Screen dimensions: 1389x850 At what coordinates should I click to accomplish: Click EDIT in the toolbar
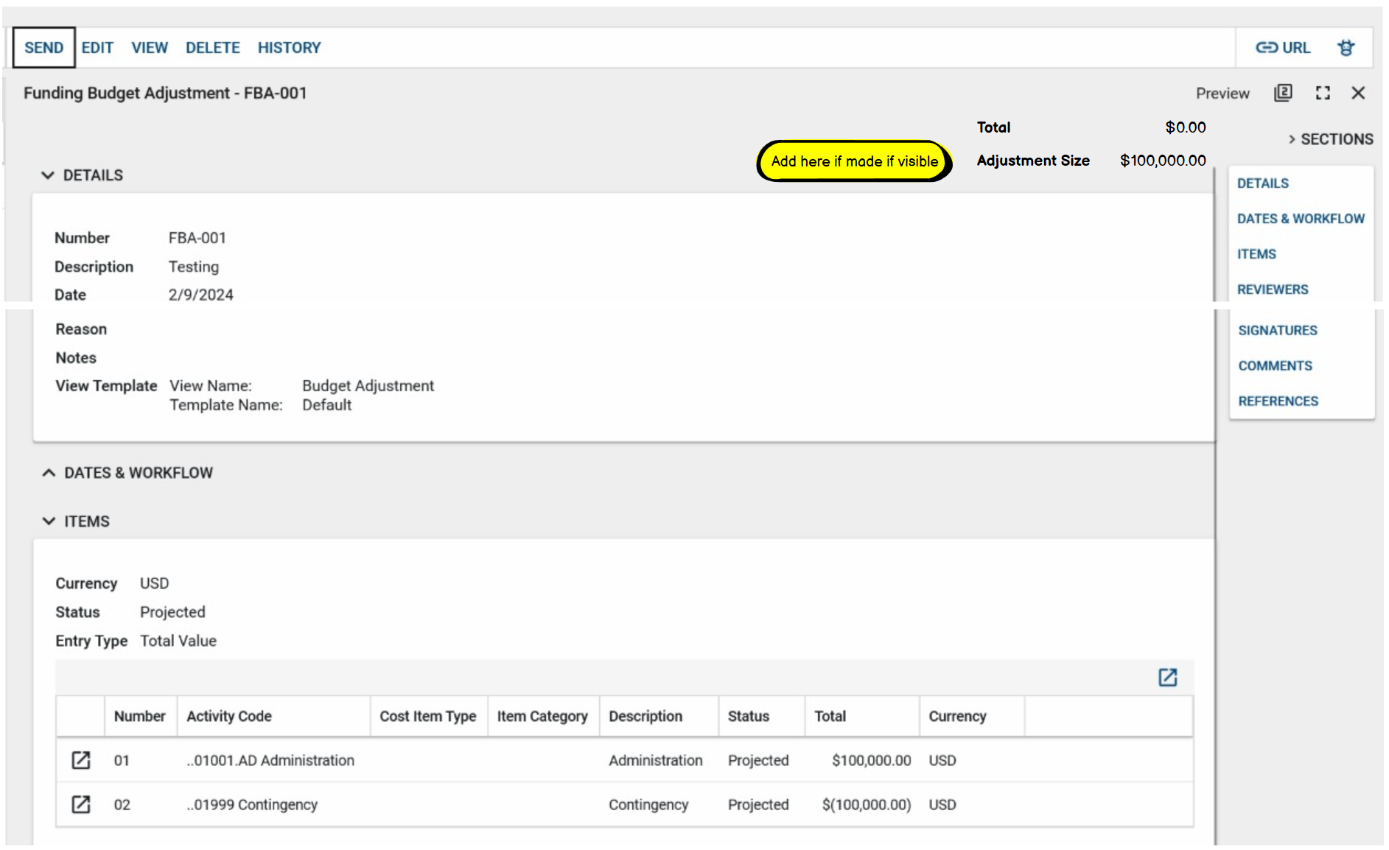point(97,48)
